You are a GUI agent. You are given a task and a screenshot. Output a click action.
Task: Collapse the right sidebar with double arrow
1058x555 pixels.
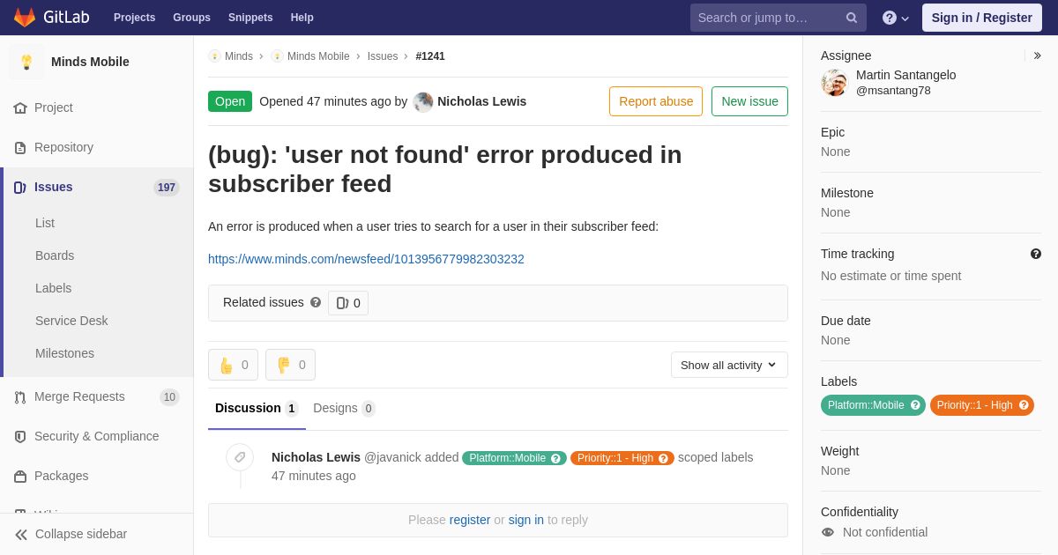point(1037,55)
